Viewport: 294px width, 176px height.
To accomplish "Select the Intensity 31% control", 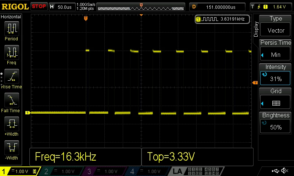I will [x=275, y=78].
